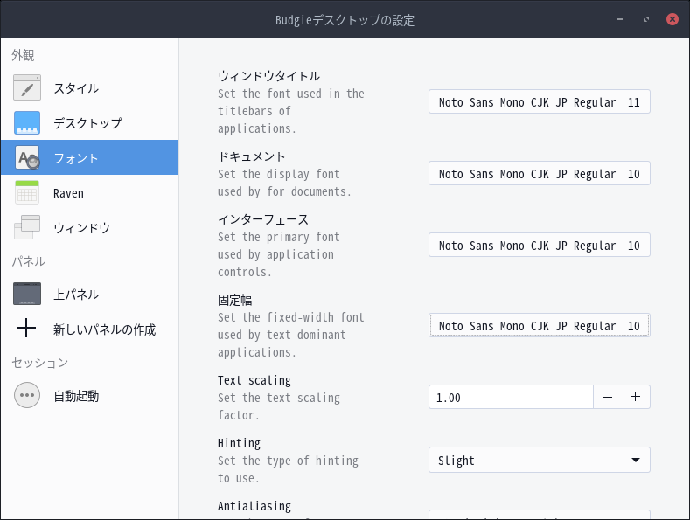The width and height of the screenshot is (690, 520).
Task: Maximize the Budgie settings window
Action: tap(646, 19)
